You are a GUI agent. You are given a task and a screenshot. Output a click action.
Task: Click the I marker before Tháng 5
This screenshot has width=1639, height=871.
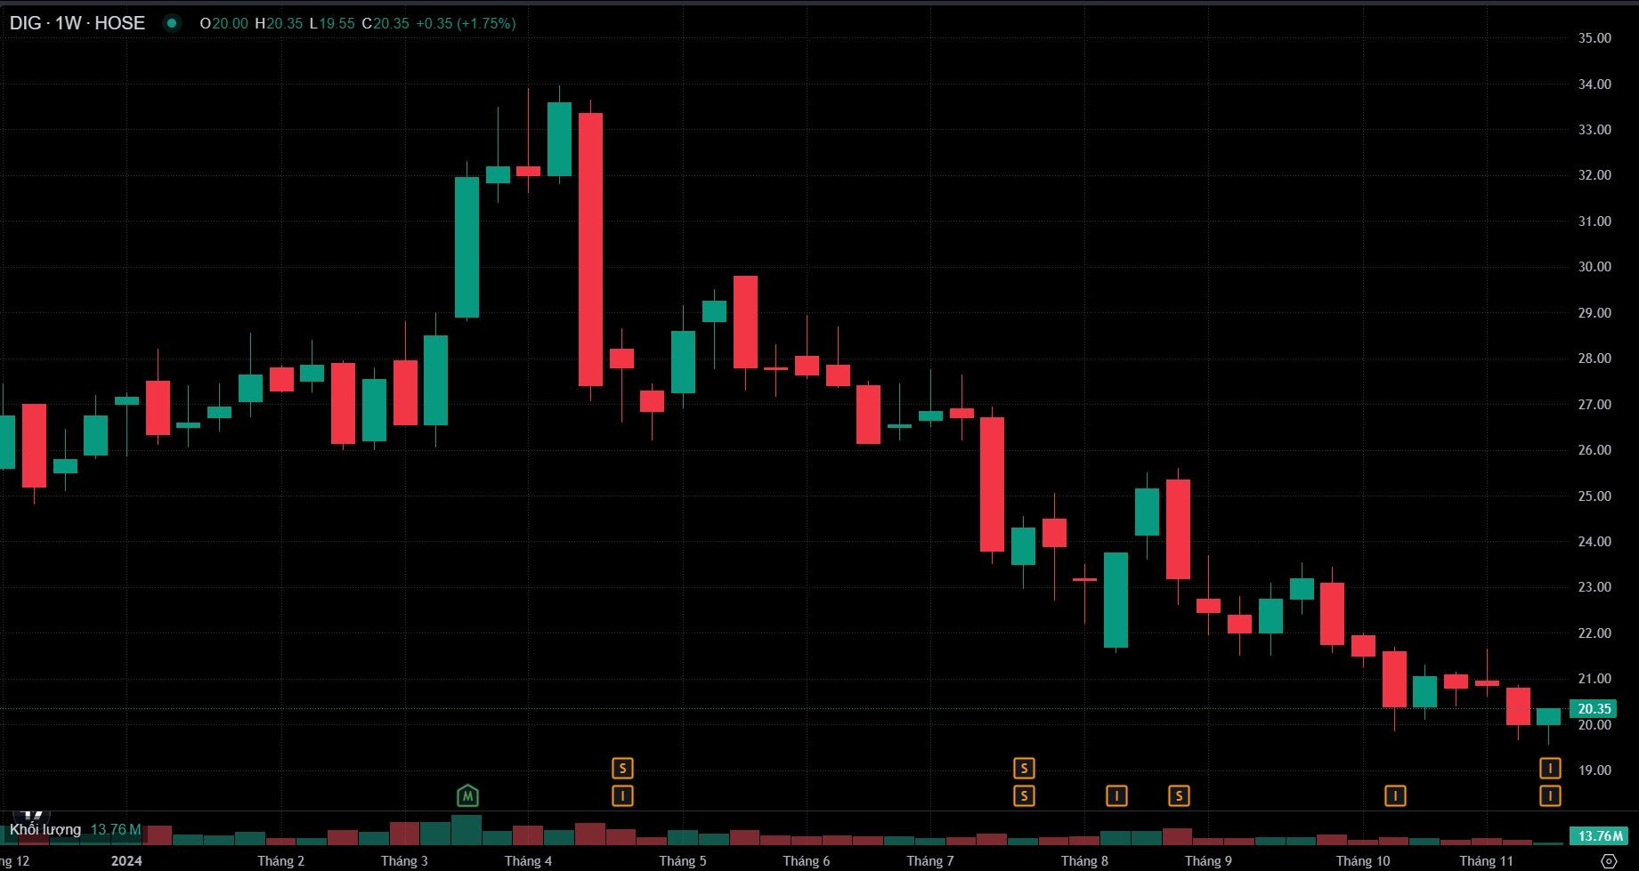click(622, 795)
